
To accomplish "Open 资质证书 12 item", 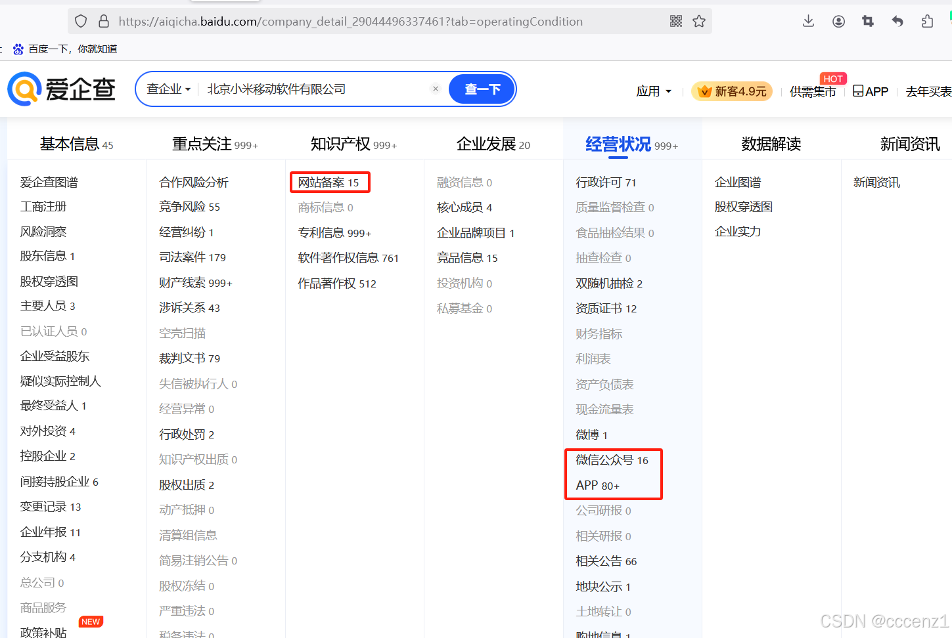I will (x=606, y=308).
